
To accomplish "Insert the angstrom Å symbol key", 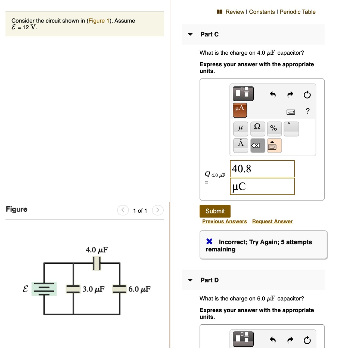I will [241, 145].
